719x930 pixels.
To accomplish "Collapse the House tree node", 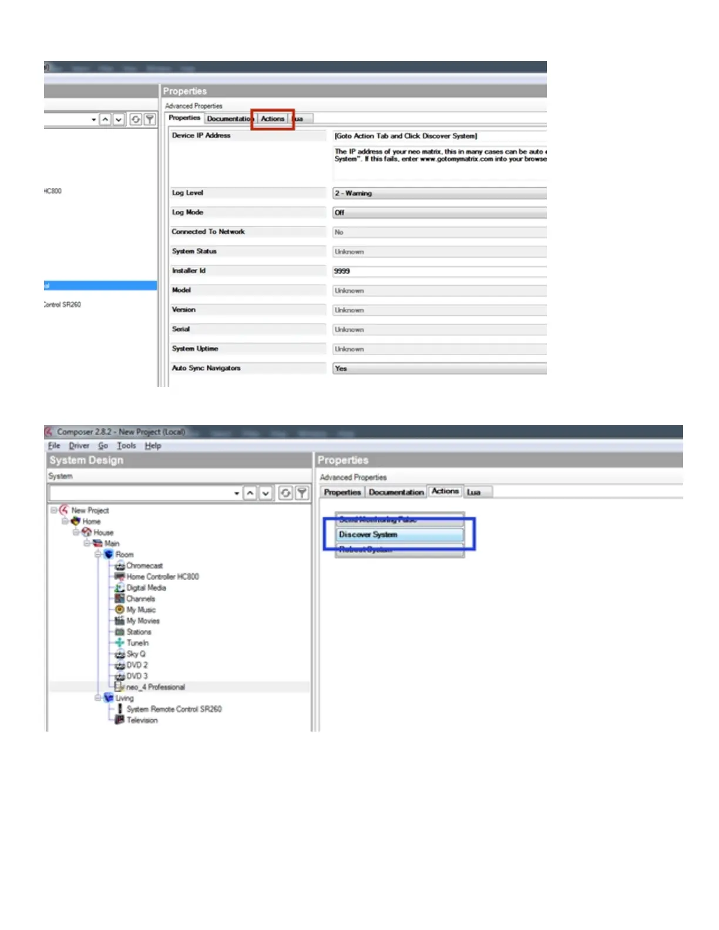I will coord(76,533).
